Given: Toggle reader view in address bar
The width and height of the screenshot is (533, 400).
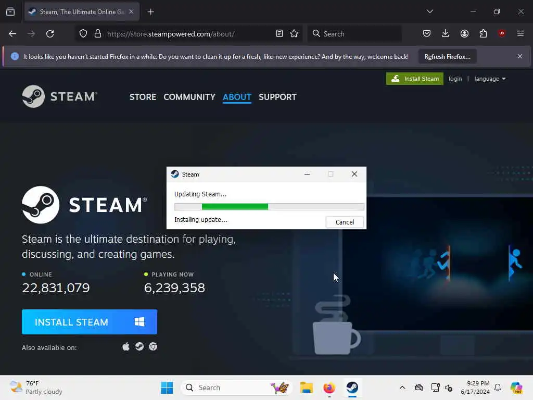Looking at the screenshot, I should coord(280,34).
